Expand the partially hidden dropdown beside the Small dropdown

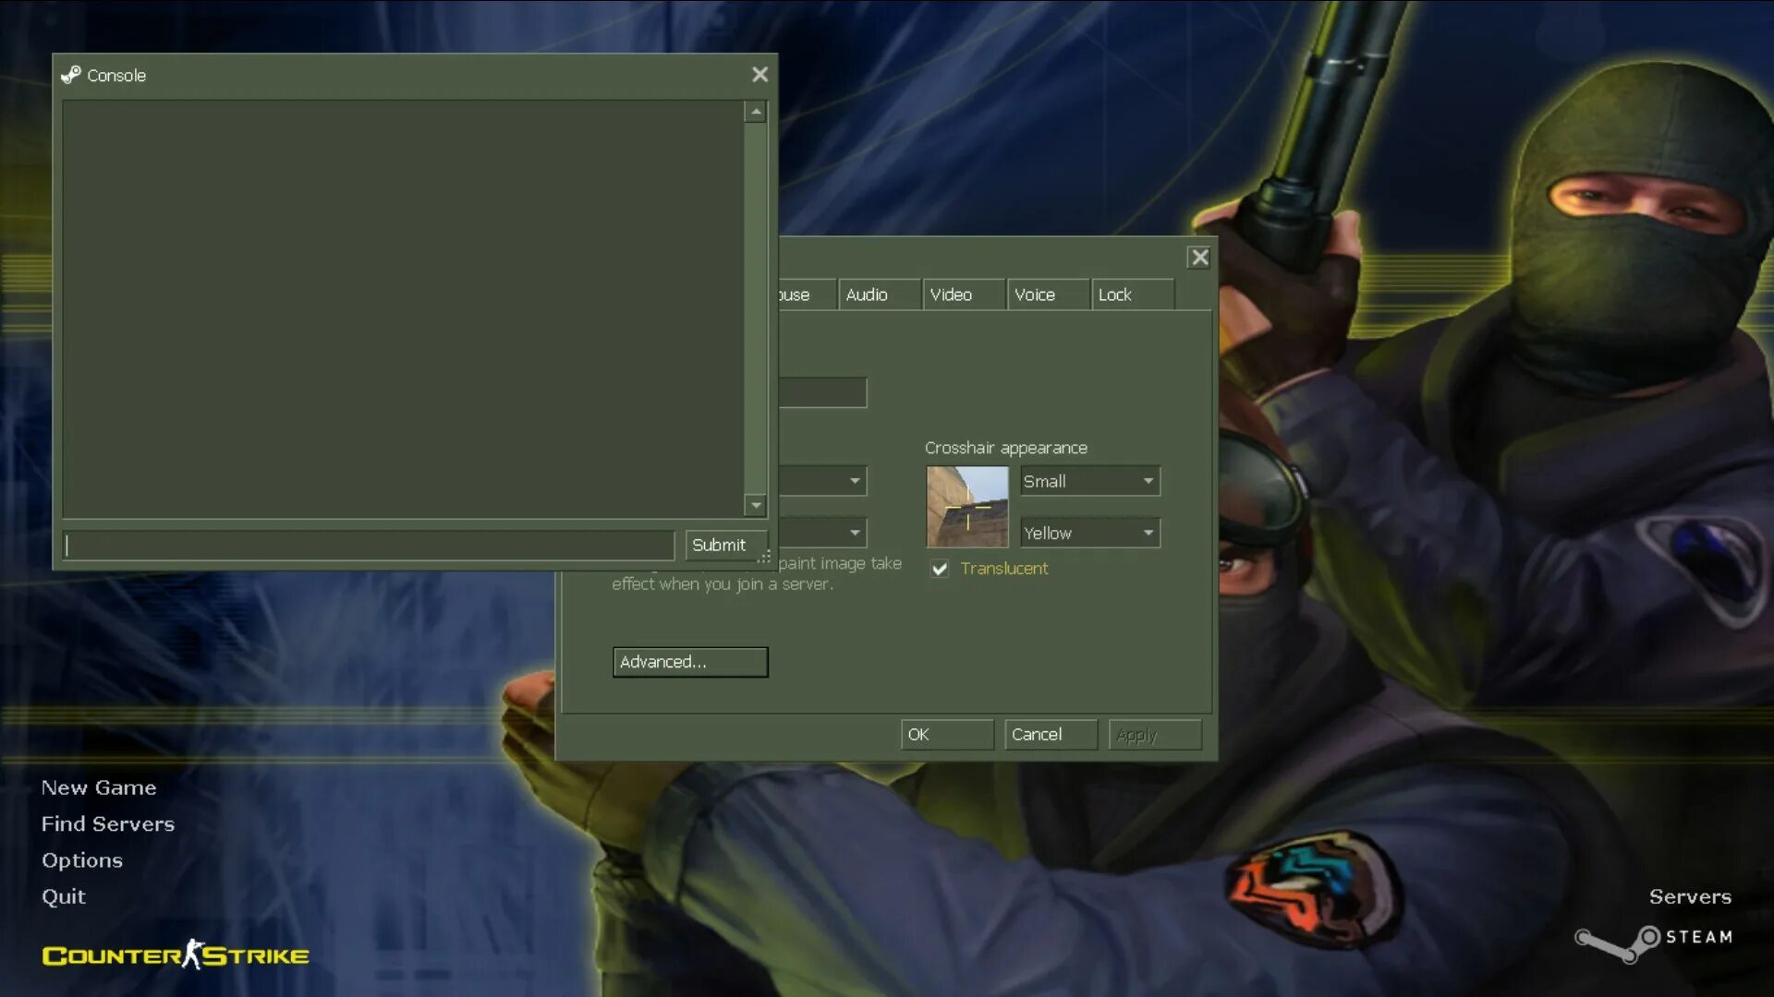[822, 481]
